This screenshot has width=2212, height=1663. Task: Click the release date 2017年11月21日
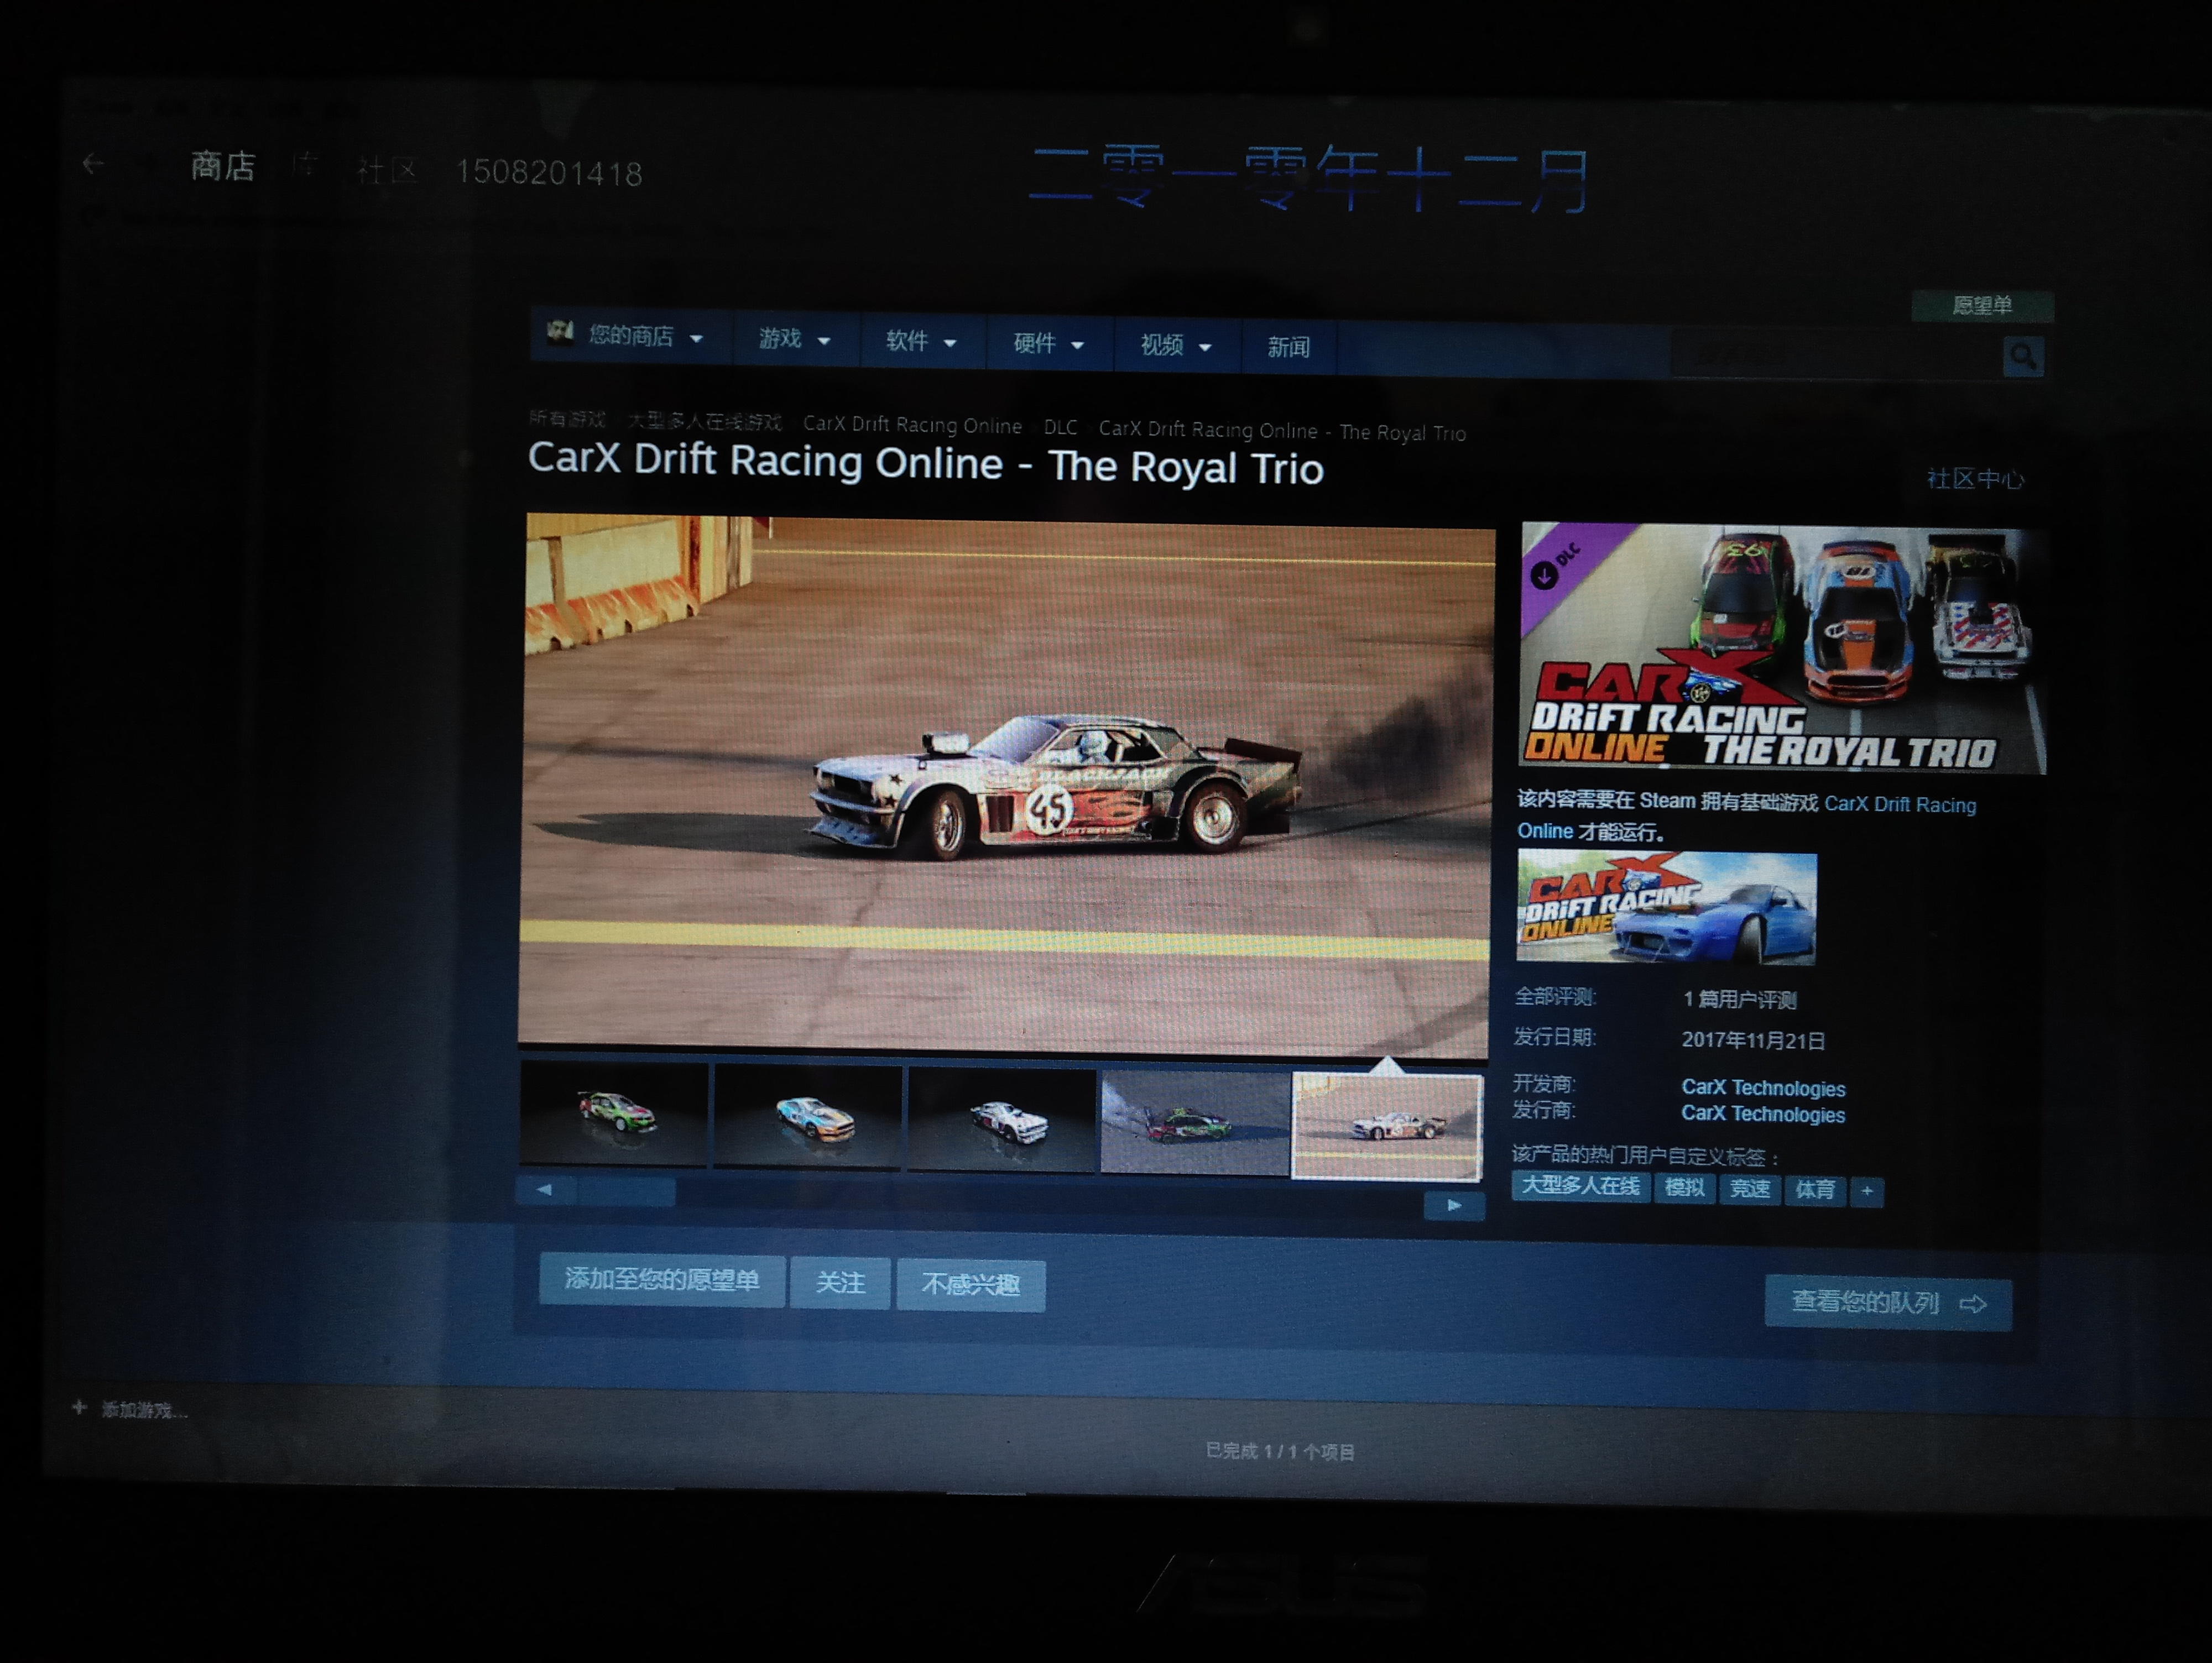point(1753,1040)
